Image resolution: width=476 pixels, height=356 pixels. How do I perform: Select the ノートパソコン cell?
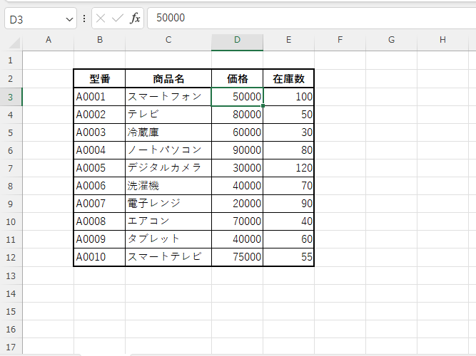pyautogui.click(x=168, y=150)
